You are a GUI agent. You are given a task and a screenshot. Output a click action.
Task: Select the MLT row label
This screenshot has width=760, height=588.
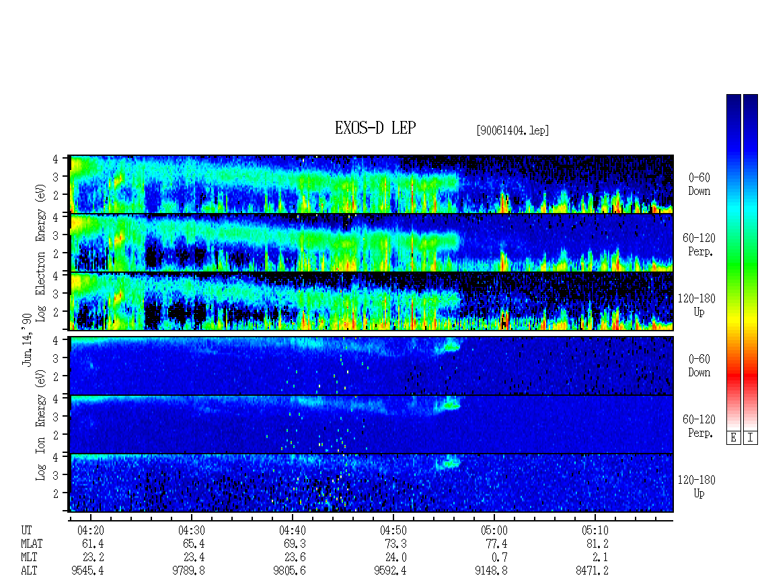click(29, 558)
